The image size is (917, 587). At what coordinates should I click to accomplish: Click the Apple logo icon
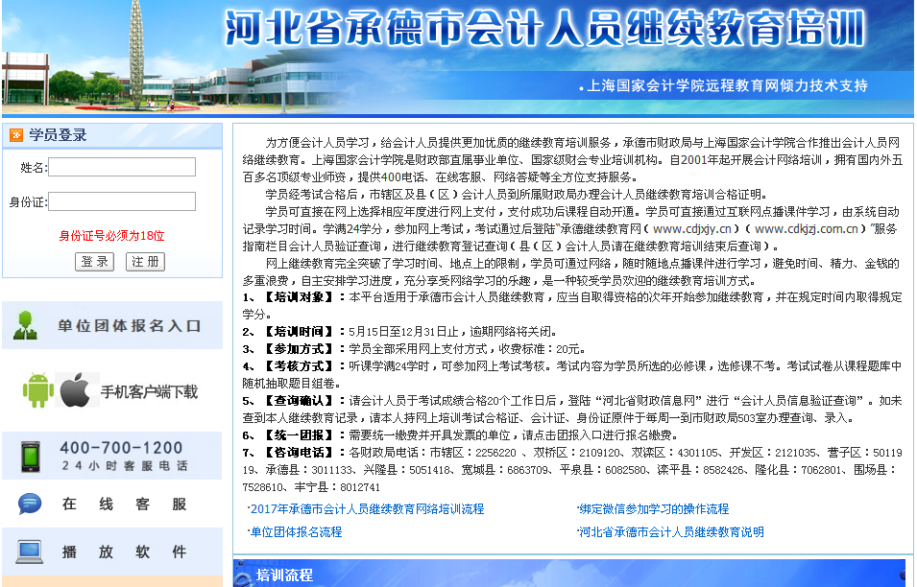pos(75,390)
